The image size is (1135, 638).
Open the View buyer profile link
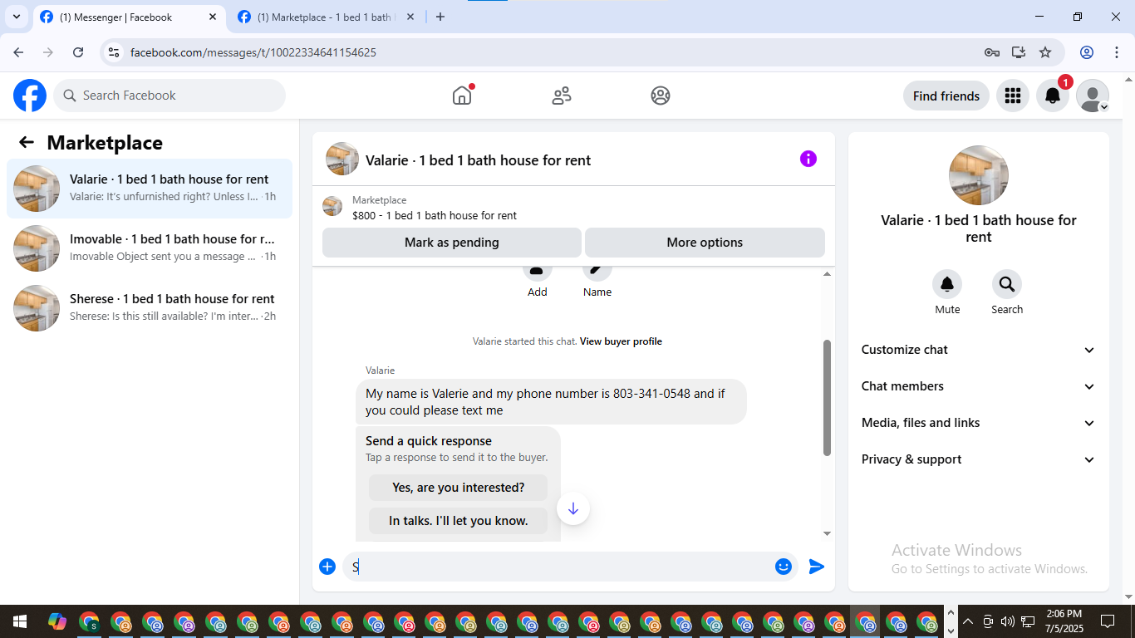point(621,341)
